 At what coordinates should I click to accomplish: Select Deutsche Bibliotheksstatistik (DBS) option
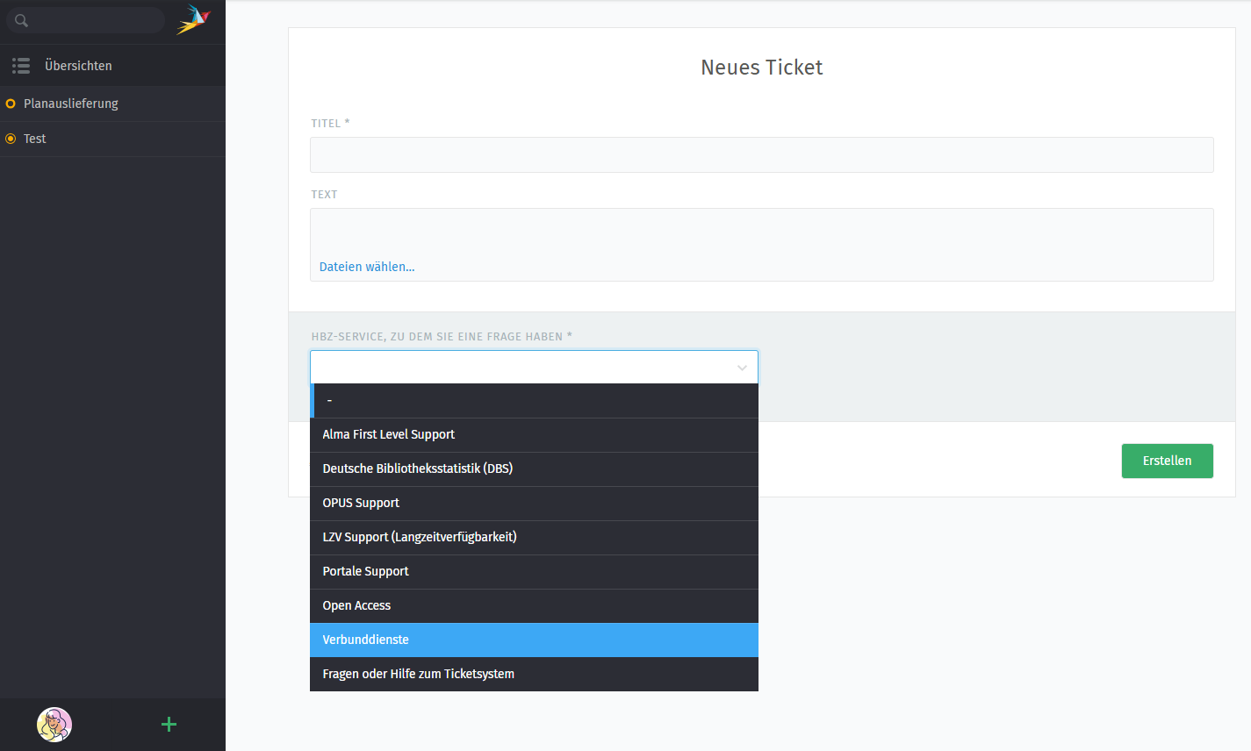[x=418, y=468]
